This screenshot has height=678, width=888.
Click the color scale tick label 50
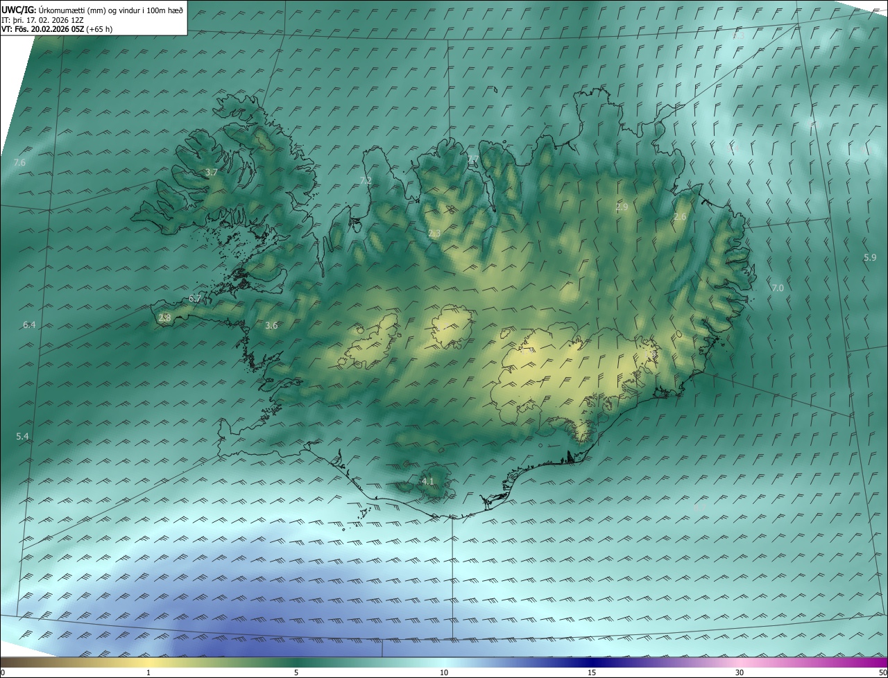[x=882, y=672]
